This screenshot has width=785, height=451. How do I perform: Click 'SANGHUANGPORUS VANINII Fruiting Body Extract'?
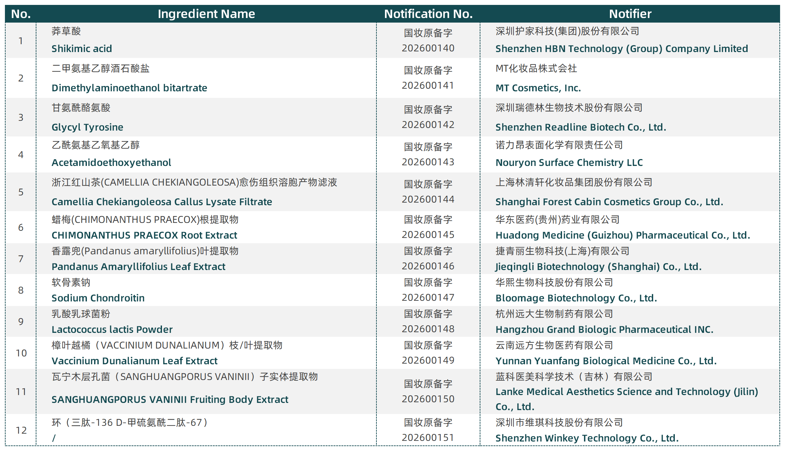[170, 399]
